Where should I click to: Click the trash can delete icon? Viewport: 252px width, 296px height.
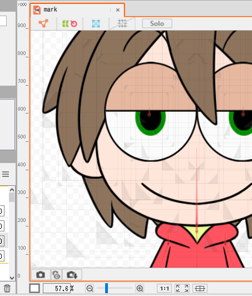[x=7, y=288]
